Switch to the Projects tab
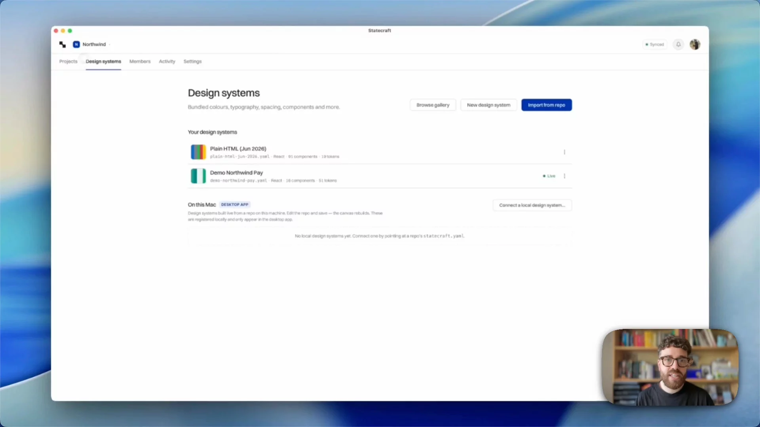The image size is (760, 427). pos(68,61)
